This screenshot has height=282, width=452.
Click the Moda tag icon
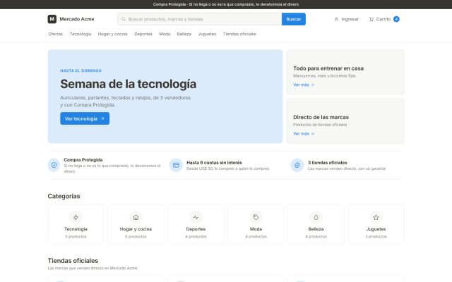256,217
